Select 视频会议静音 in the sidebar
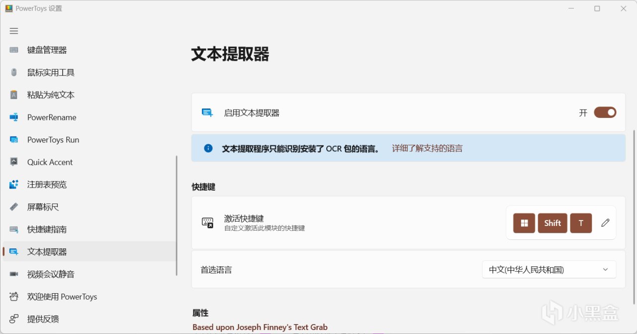This screenshot has width=637, height=334. [90, 274]
